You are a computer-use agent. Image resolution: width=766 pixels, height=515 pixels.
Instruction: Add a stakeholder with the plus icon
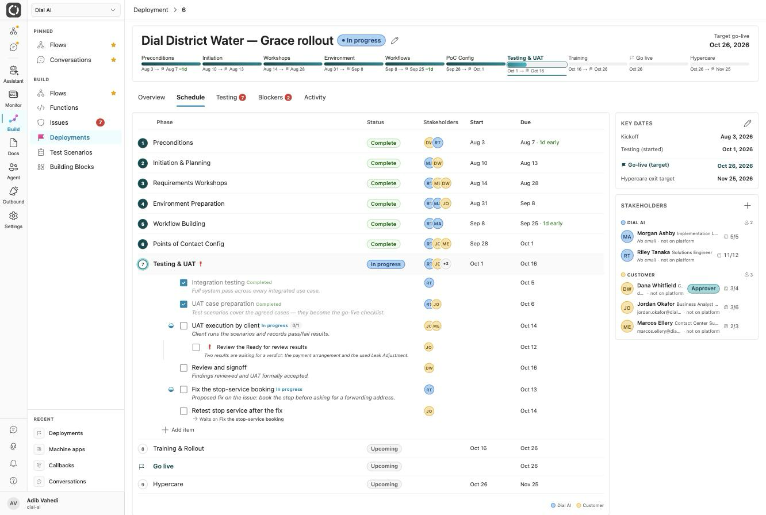[x=747, y=205]
